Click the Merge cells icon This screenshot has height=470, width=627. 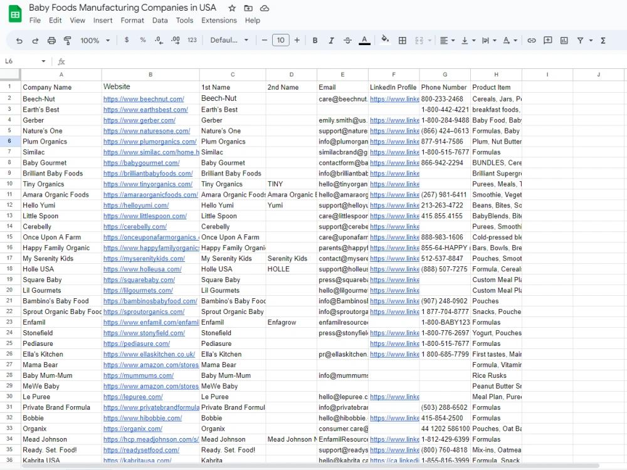419,40
